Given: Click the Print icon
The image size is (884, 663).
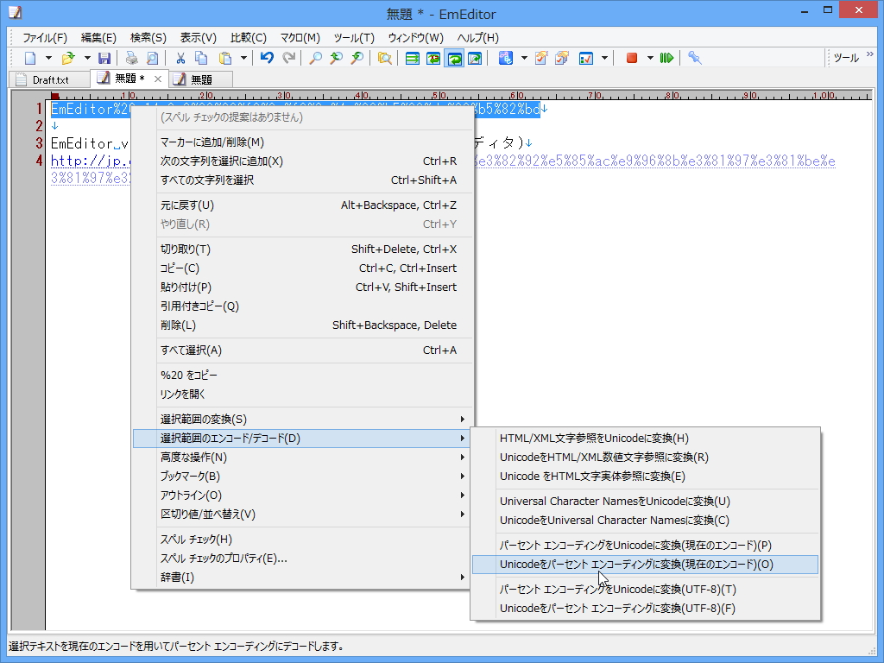Looking at the screenshot, I should click(132, 58).
